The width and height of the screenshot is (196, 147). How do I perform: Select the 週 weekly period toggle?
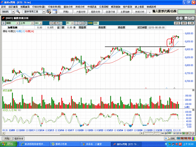(54, 23)
